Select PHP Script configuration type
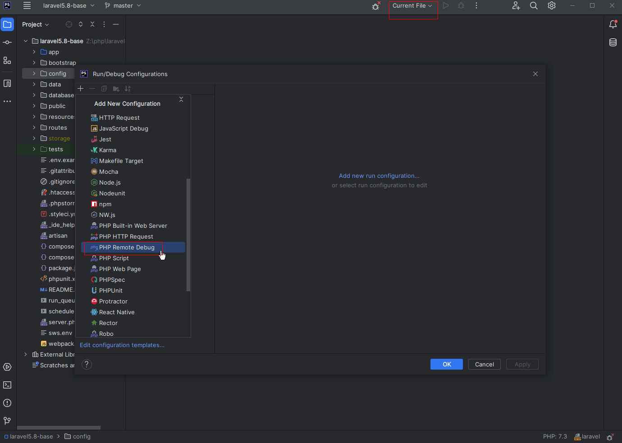 click(x=133, y=258)
